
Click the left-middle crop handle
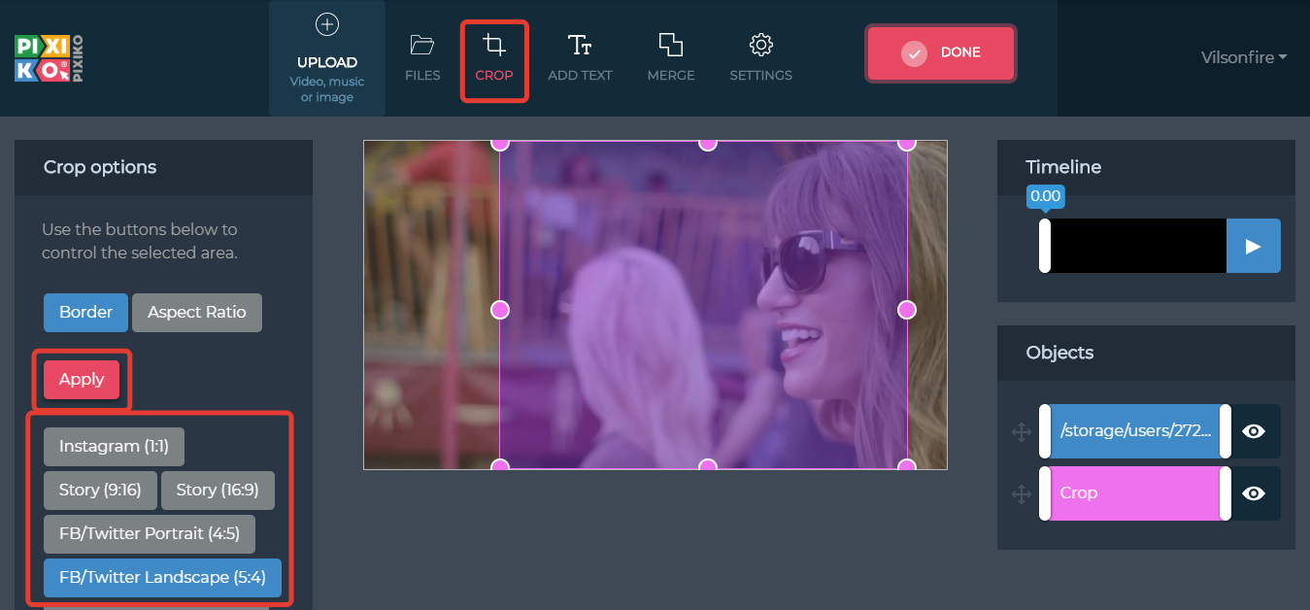(499, 310)
